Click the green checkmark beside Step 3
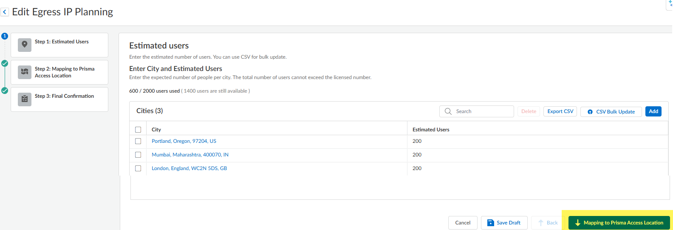673x230 pixels. (5, 91)
